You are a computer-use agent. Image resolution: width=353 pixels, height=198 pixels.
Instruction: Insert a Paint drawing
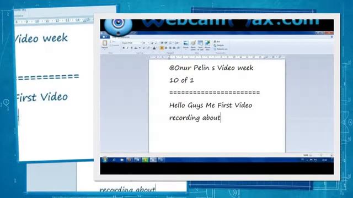tap(193, 45)
